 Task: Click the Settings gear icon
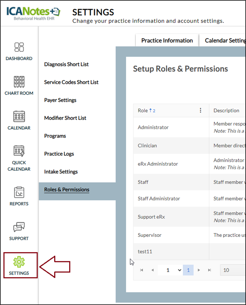(19, 262)
